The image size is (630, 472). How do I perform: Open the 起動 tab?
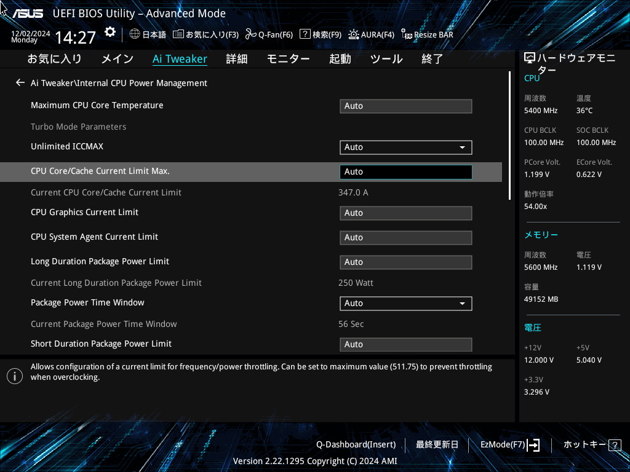pyautogui.click(x=340, y=59)
